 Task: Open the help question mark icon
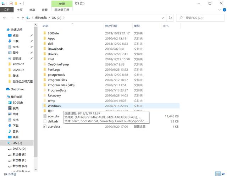pos(225,10)
